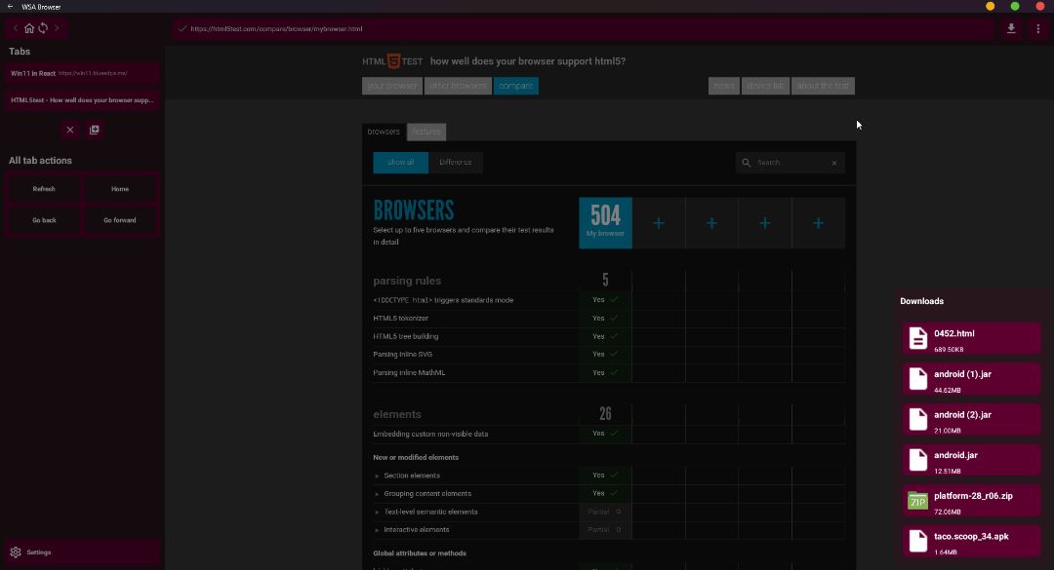This screenshot has height=570, width=1054.
Task: Select the Show all filter
Action: pyautogui.click(x=401, y=163)
